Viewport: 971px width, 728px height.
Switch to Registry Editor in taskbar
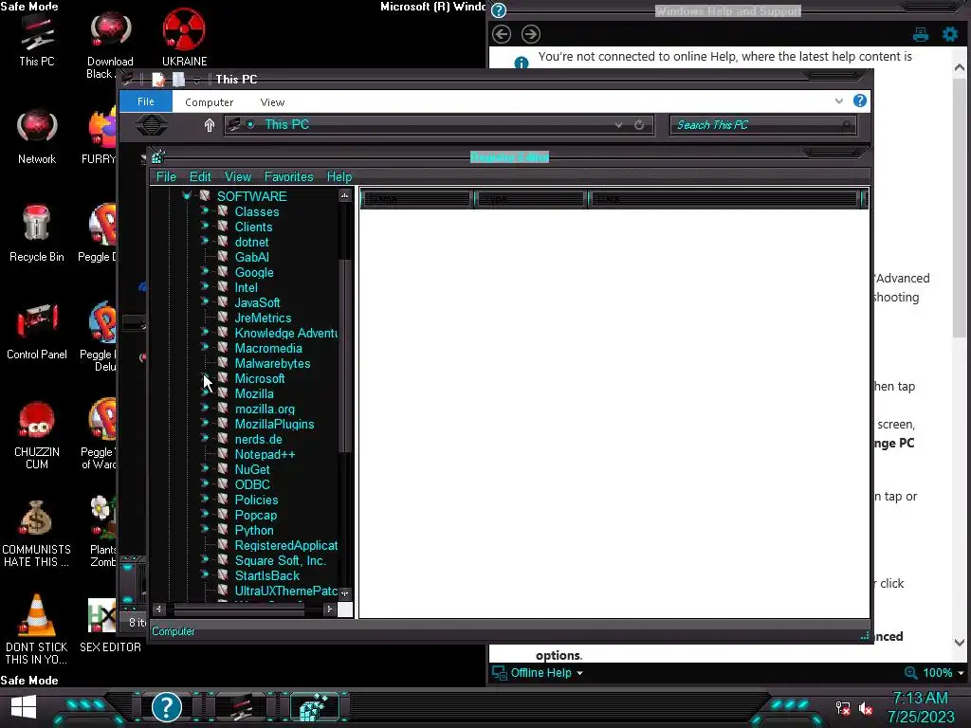pyautogui.click(x=316, y=707)
